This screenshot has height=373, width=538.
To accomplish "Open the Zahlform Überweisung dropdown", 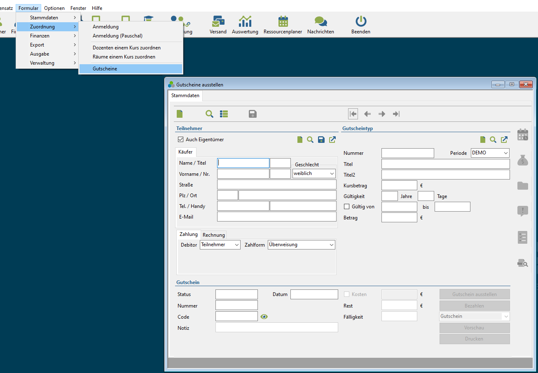I will 302,245.
